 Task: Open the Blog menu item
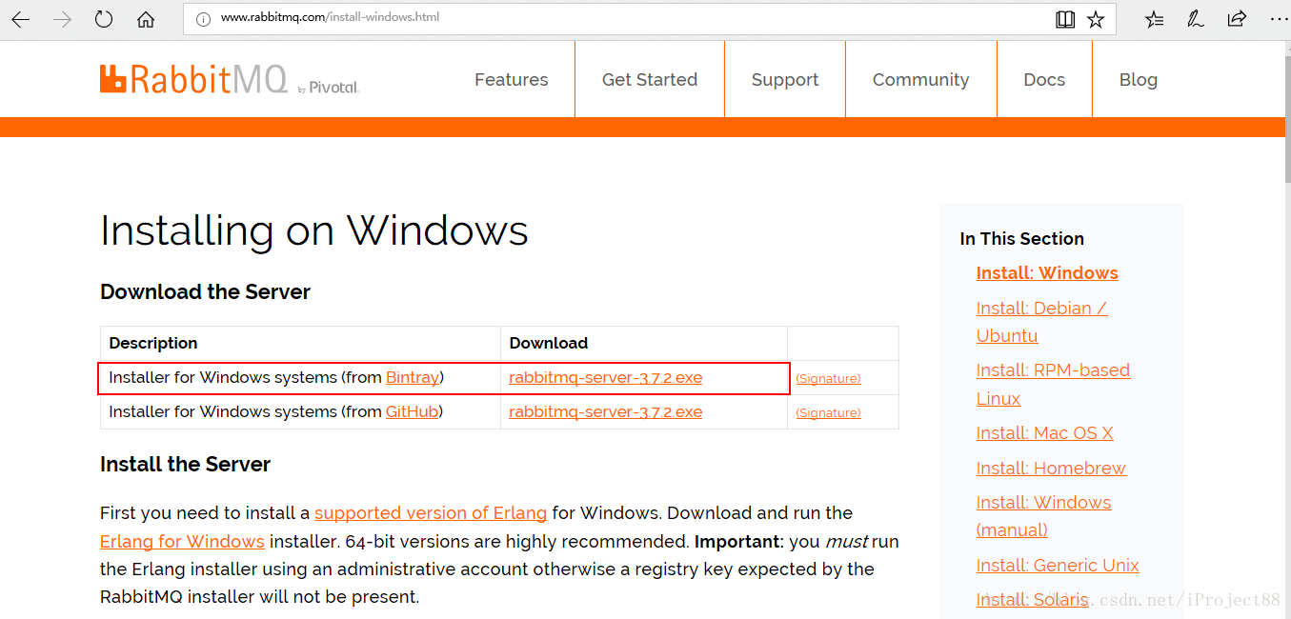click(x=1139, y=80)
